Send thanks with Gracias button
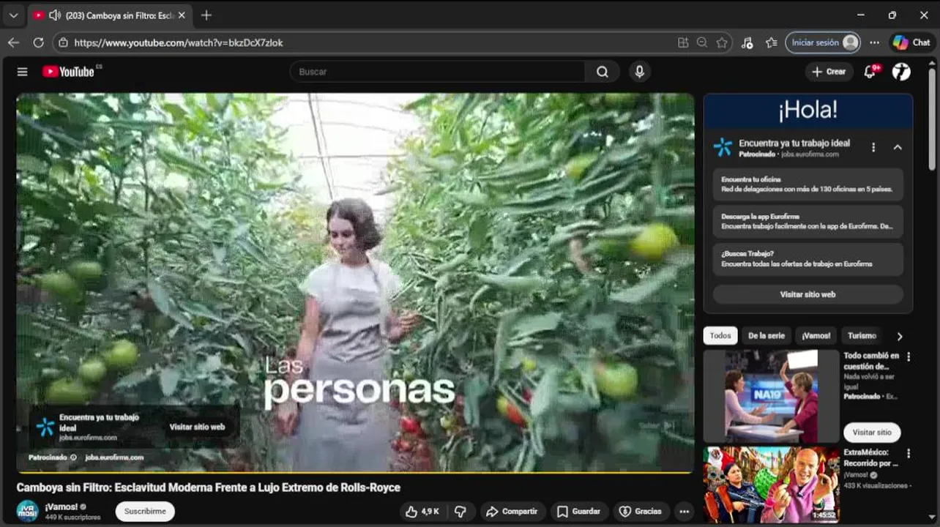This screenshot has width=940, height=527. pyautogui.click(x=641, y=512)
